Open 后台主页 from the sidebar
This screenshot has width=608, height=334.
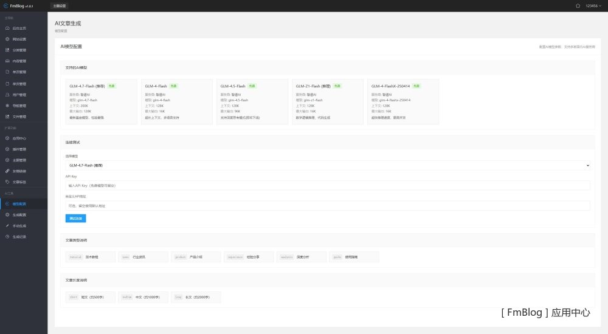tap(19, 29)
